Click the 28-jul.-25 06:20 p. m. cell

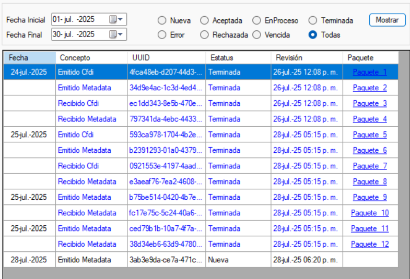pos(307,260)
